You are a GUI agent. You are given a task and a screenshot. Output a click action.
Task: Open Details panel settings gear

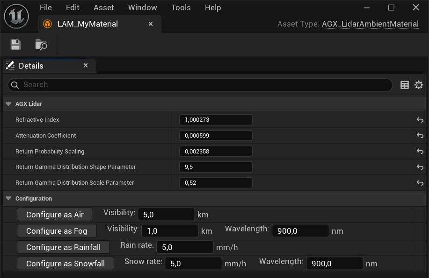pos(419,85)
